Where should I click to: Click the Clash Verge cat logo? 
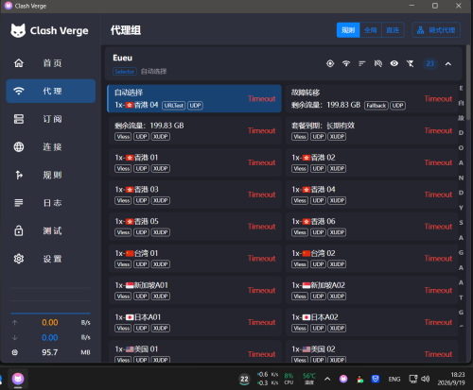18,30
